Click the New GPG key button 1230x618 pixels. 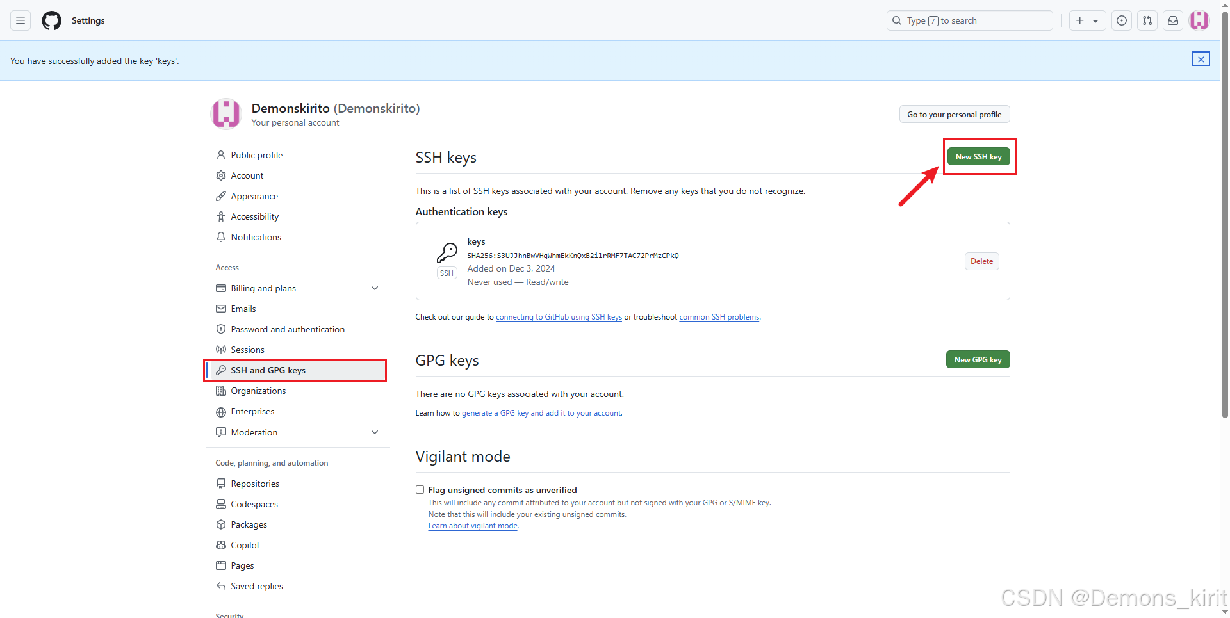[x=978, y=359]
